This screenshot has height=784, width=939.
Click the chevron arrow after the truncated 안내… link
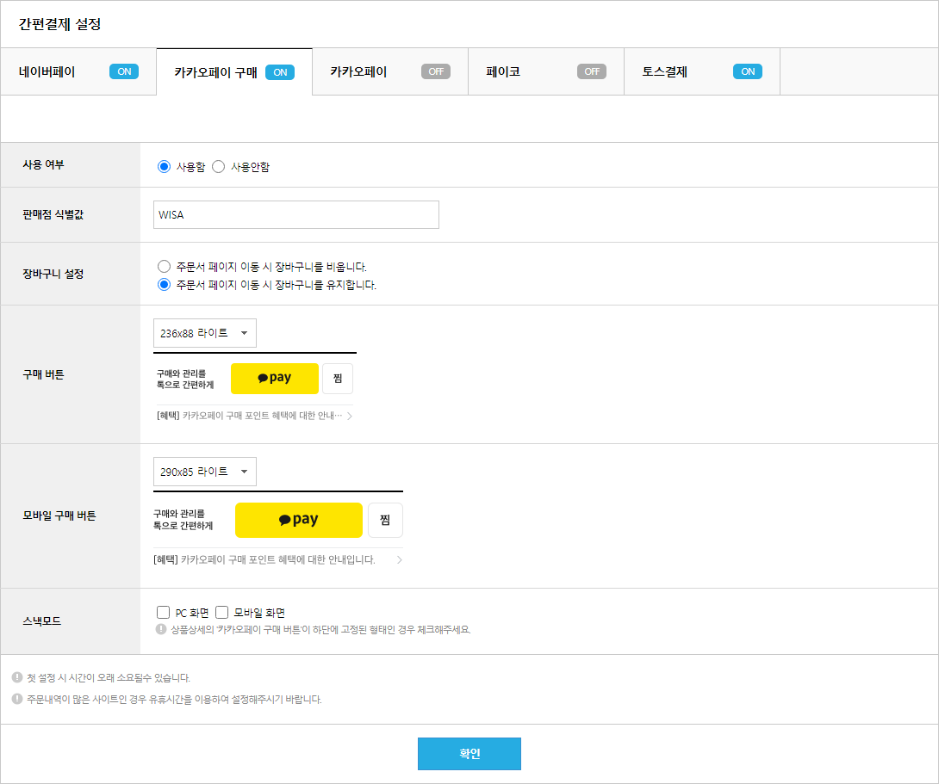[350, 417]
